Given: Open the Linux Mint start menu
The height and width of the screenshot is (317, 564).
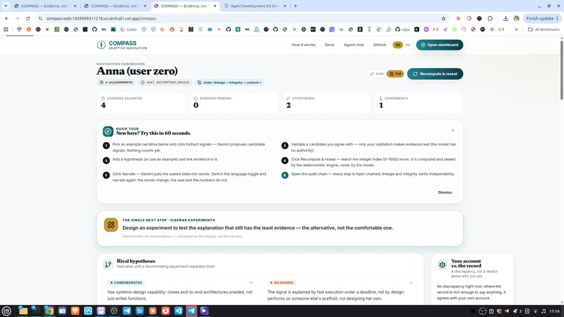Looking at the screenshot, I should 6,311.
